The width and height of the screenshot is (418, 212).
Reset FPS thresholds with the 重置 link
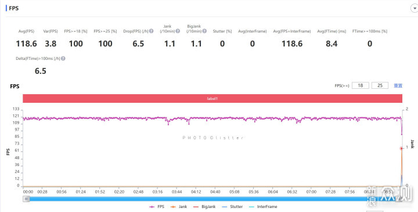click(x=398, y=85)
